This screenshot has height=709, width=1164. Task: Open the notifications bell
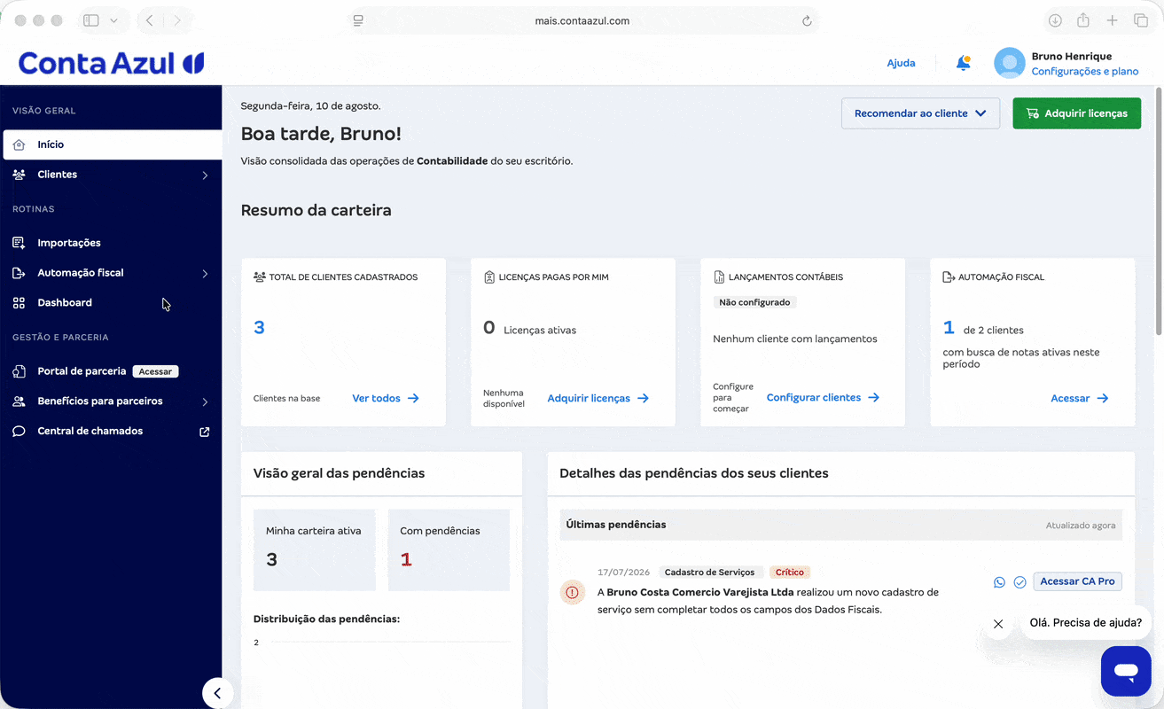[963, 63]
